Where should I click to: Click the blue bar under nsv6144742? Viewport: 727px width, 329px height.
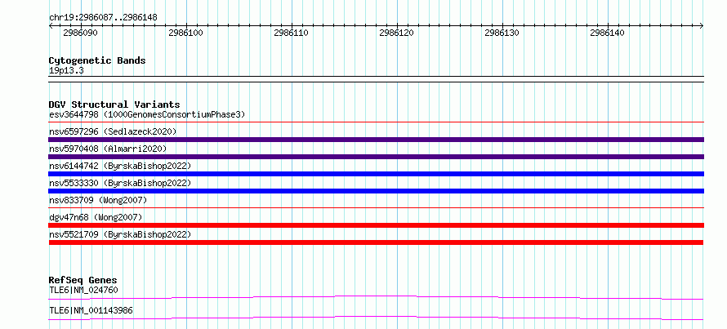click(x=376, y=174)
